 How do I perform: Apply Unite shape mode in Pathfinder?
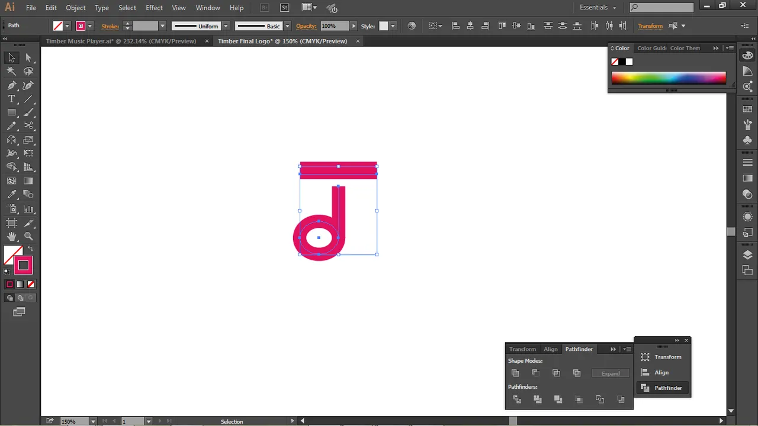pyautogui.click(x=515, y=373)
